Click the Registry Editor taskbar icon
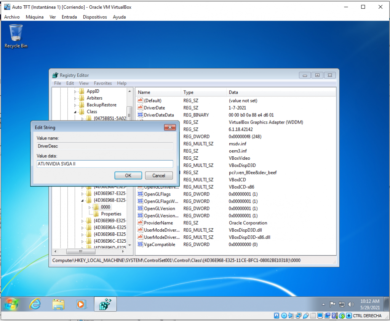This screenshot has width=390, height=321. [x=105, y=304]
